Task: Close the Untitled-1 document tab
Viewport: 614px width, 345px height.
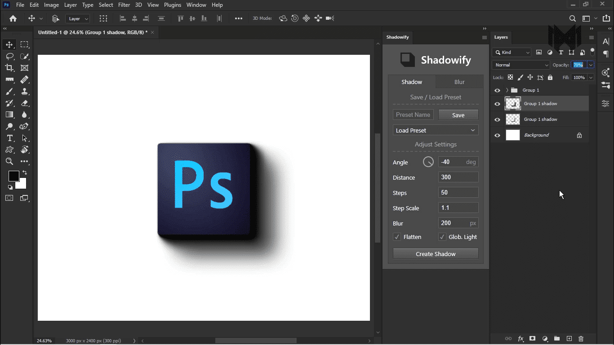Action: pyautogui.click(x=152, y=32)
